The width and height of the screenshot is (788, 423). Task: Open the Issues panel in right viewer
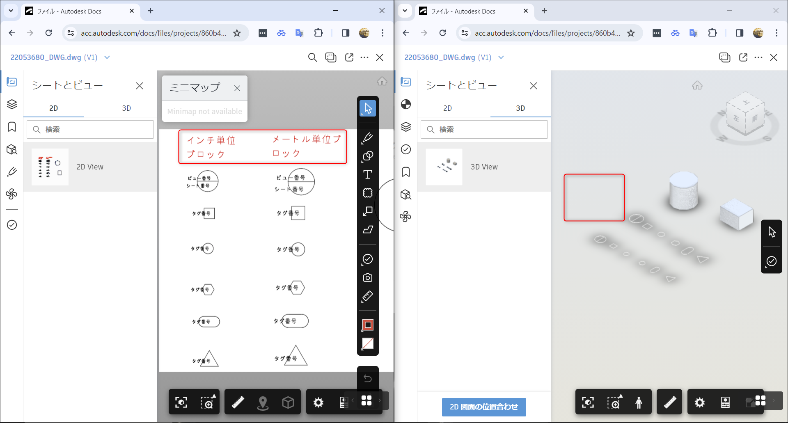(406, 149)
